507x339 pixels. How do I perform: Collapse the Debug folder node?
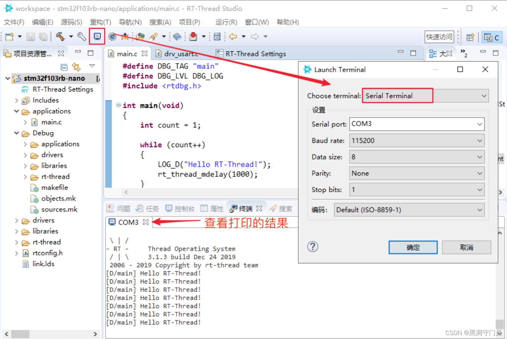pyautogui.click(x=16, y=133)
